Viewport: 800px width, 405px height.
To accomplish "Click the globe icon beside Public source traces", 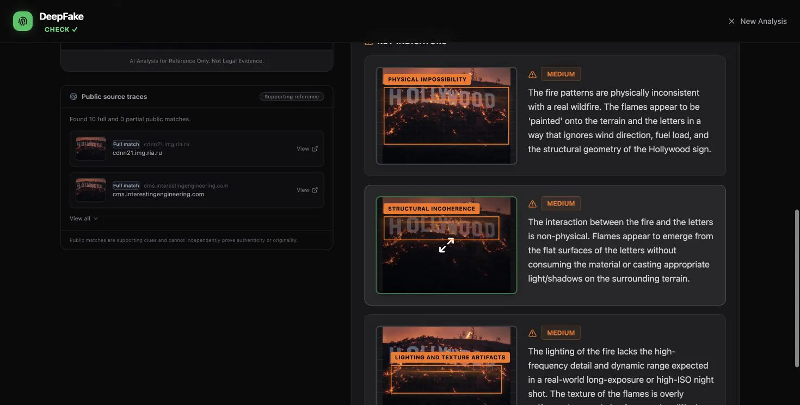I will coord(73,97).
